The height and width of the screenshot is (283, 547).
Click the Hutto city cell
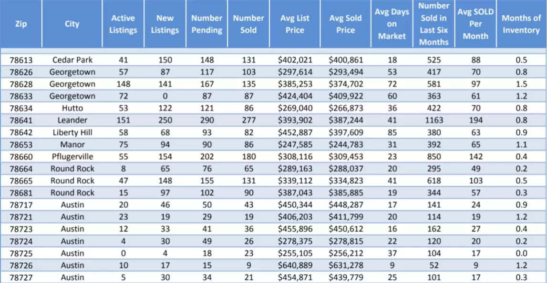tap(72, 108)
